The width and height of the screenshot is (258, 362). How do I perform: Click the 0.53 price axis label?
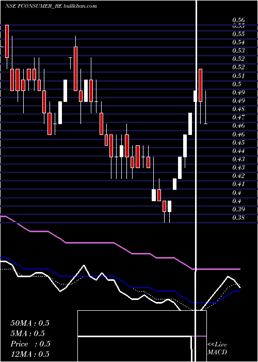coord(238,50)
